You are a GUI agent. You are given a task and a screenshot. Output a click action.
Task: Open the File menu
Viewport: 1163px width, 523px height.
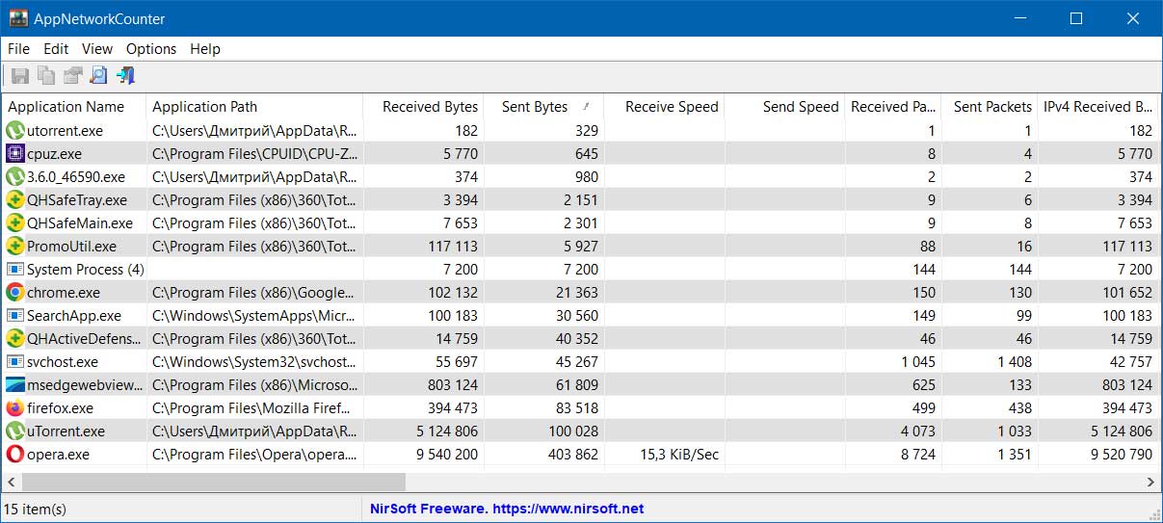(x=18, y=48)
